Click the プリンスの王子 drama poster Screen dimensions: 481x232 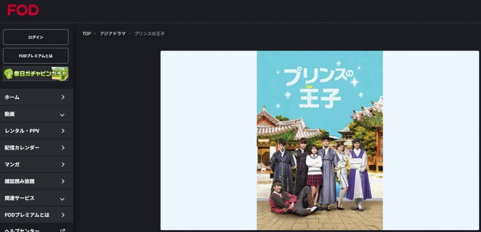coord(320,140)
